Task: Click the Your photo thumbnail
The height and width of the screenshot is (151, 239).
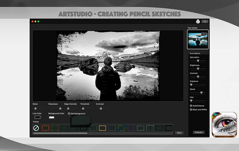Action: click(198, 39)
